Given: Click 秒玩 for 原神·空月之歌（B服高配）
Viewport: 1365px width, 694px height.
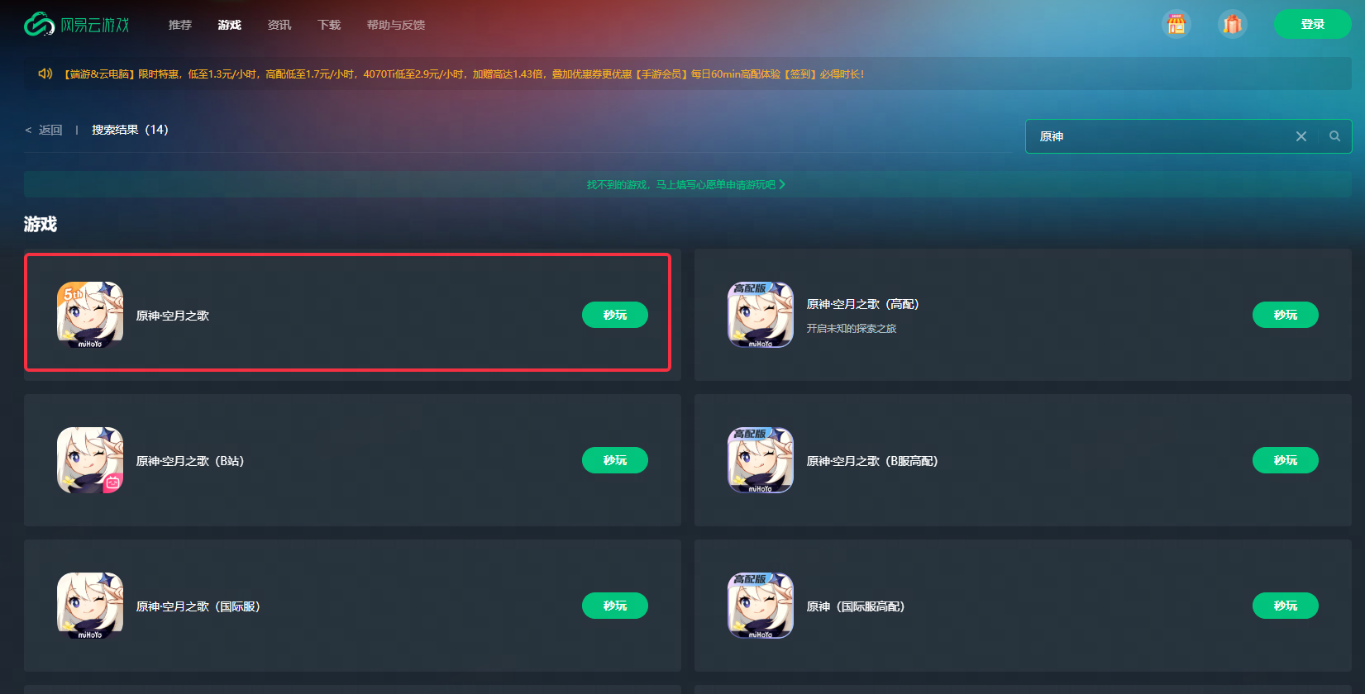Looking at the screenshot, I should click(x=1286, y=460).
